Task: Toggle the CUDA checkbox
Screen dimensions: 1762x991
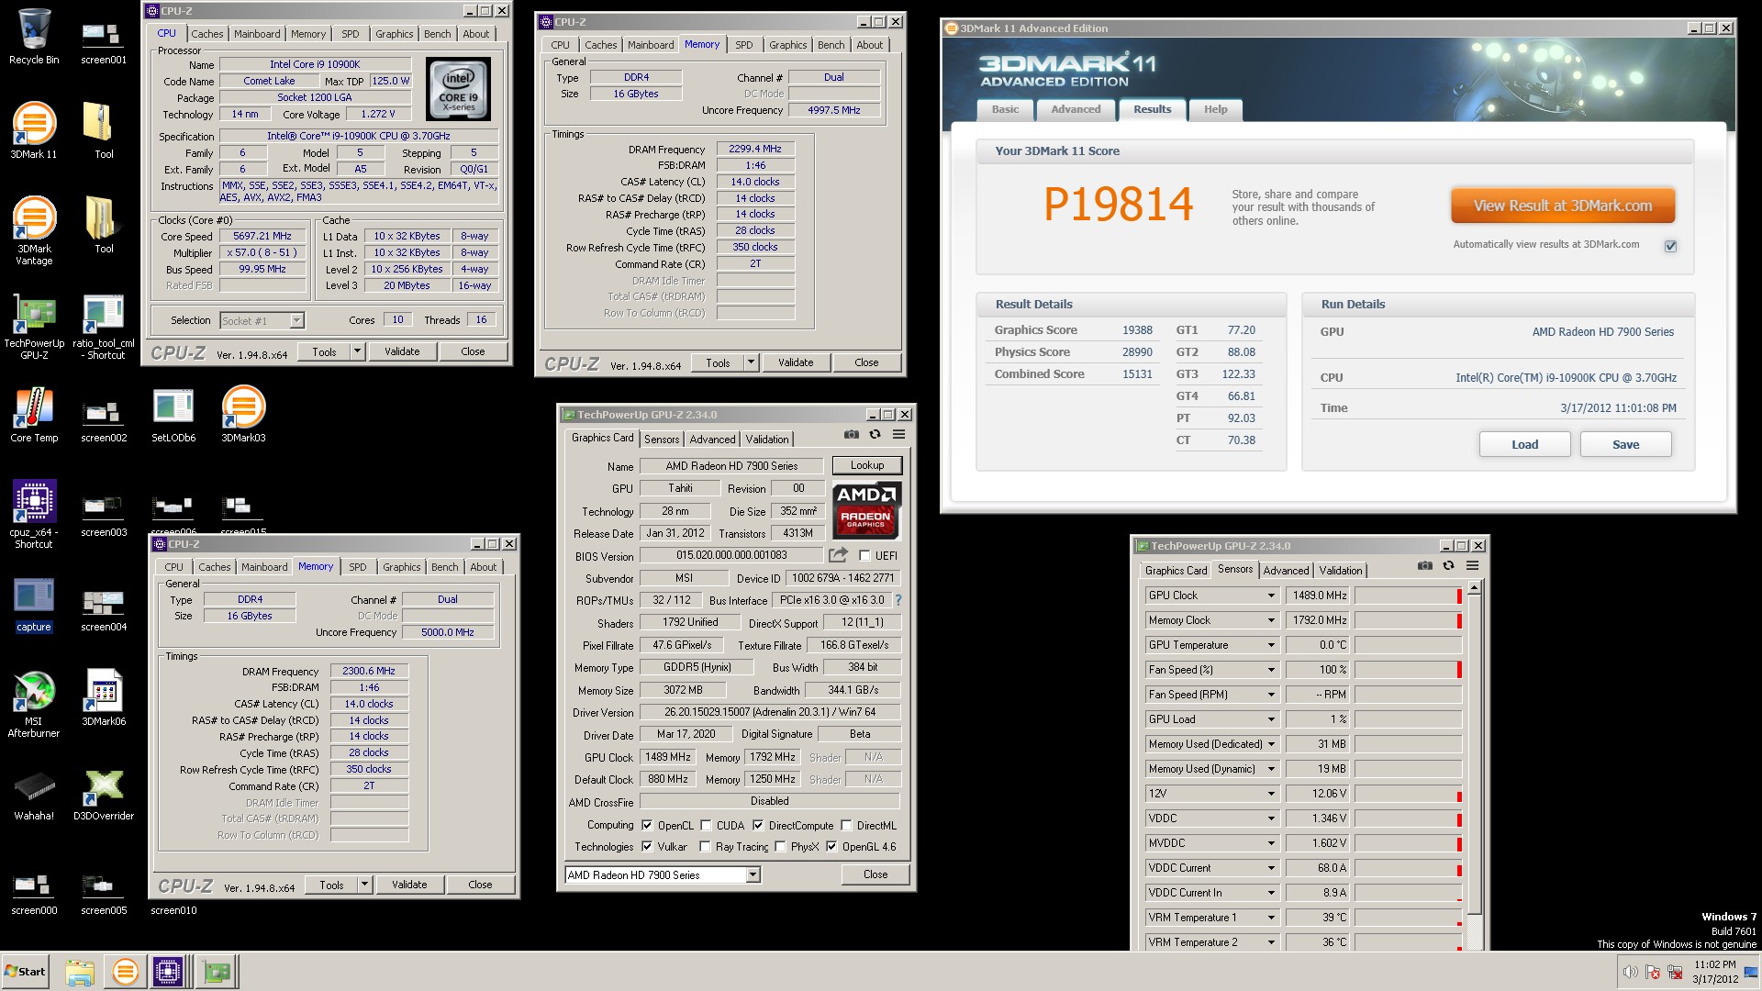Action: click(706, 825)
